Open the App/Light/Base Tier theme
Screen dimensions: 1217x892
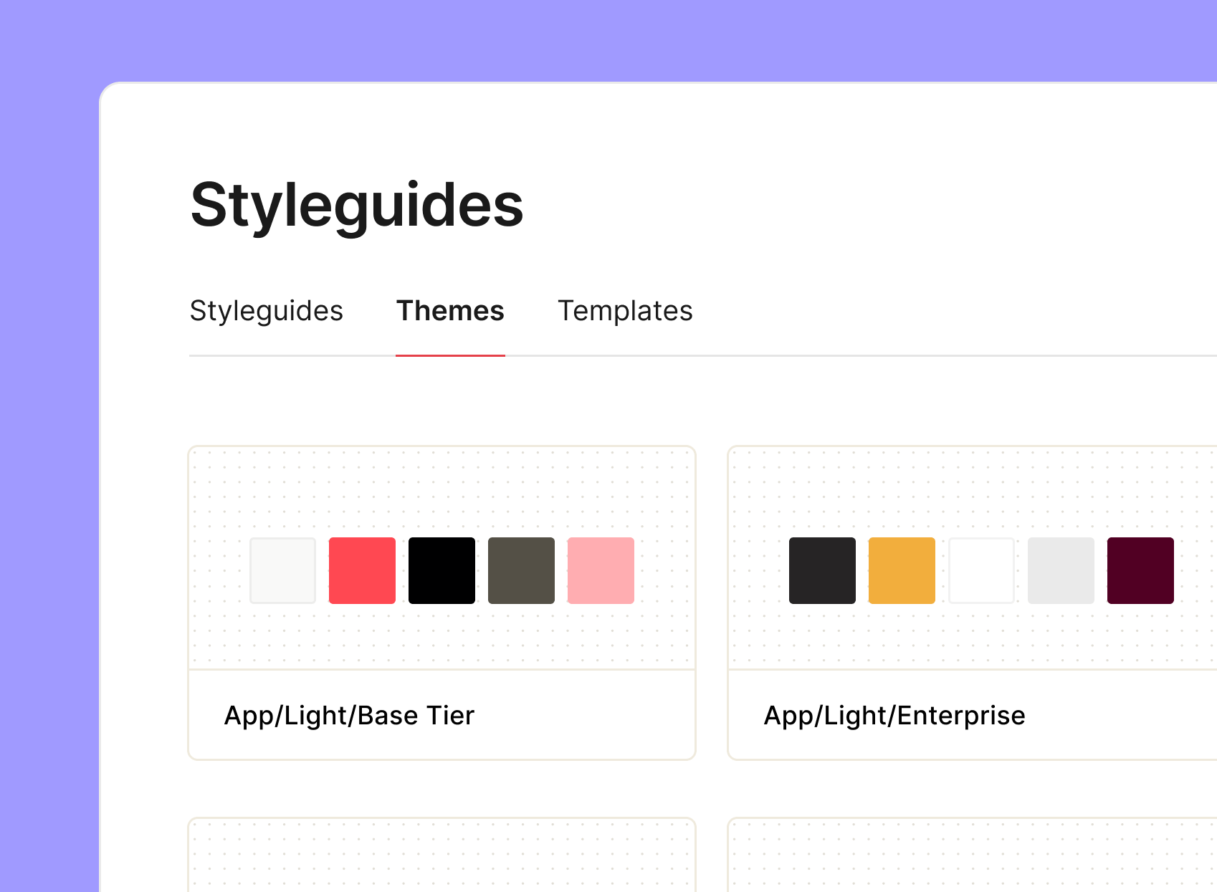[x=349, y=714]
